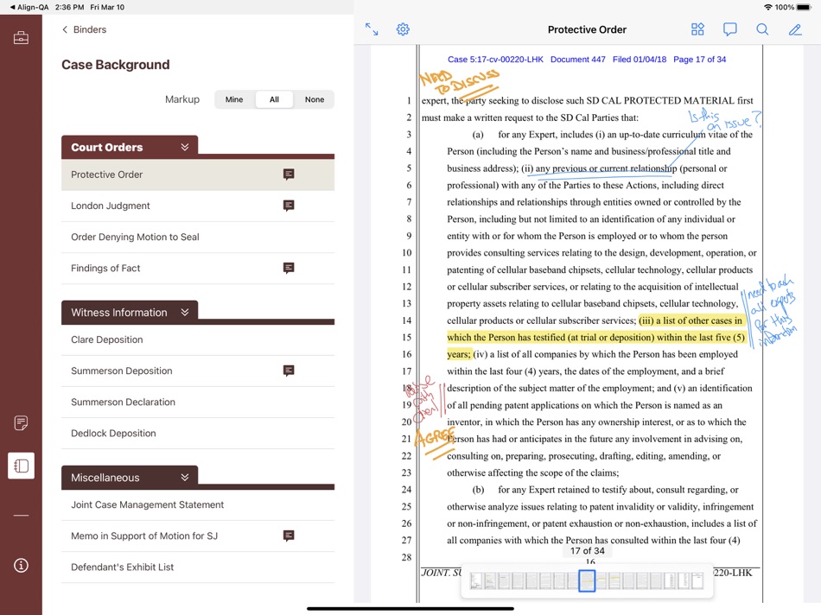Enable the All markup option
The height and width of the screenshot is (615, 821).
[274, 99]
